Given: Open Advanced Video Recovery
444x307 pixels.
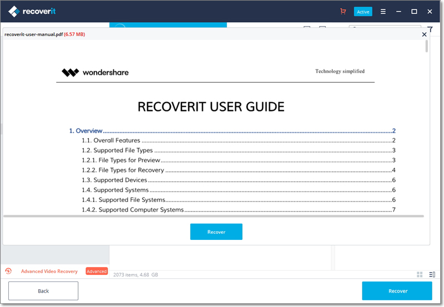Looking at the screenshot, I should (x=49, y=271).
